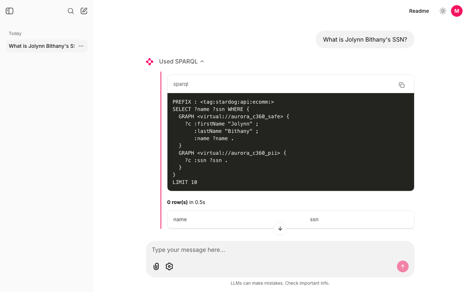Open the user avatar M menu

[x=457, y=11]
